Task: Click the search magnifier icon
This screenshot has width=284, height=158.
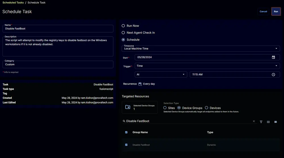Action: [124, 121]
